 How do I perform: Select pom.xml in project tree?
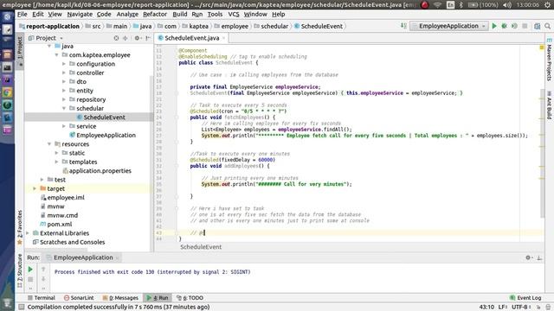pyautogui.click(x=60, y=225)
